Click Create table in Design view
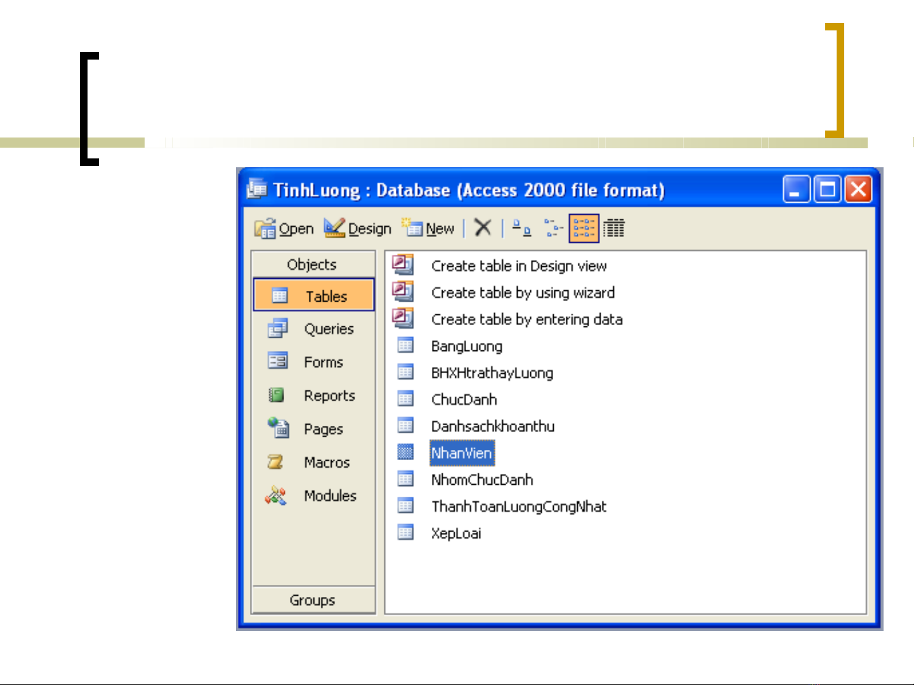 pyautogui.click(x=518, y=266)
